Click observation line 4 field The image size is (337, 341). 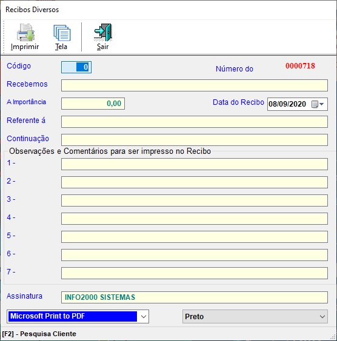tap(195, 219)
